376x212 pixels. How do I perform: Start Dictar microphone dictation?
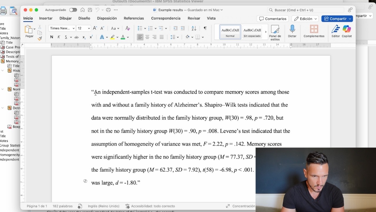(x=292, y=31)
